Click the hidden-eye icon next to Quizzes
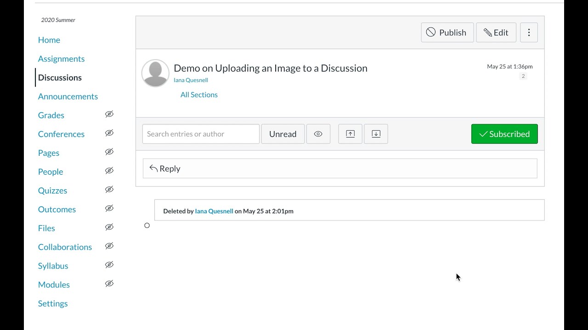The width and height of the screenshot is (588, 330). click(109, 190)
